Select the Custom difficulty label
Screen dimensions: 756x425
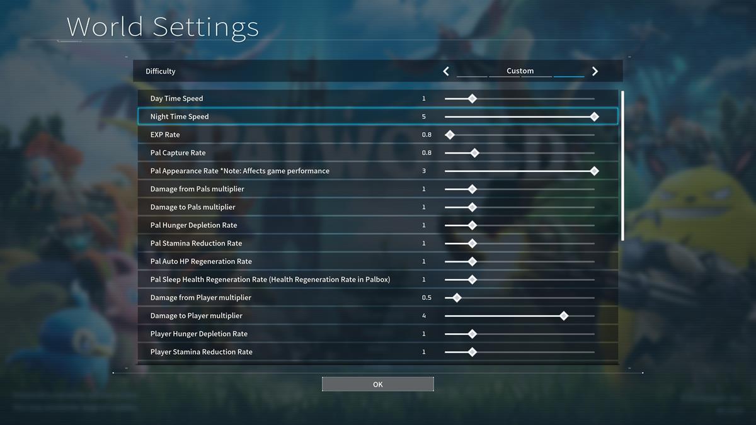pos(520,71)
